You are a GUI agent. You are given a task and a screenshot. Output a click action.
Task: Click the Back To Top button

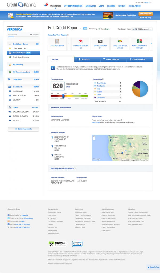[153, 267]
